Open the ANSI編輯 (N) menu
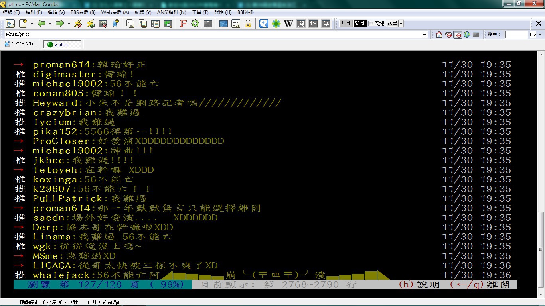 pyautogui.click(x=172, y=12)
